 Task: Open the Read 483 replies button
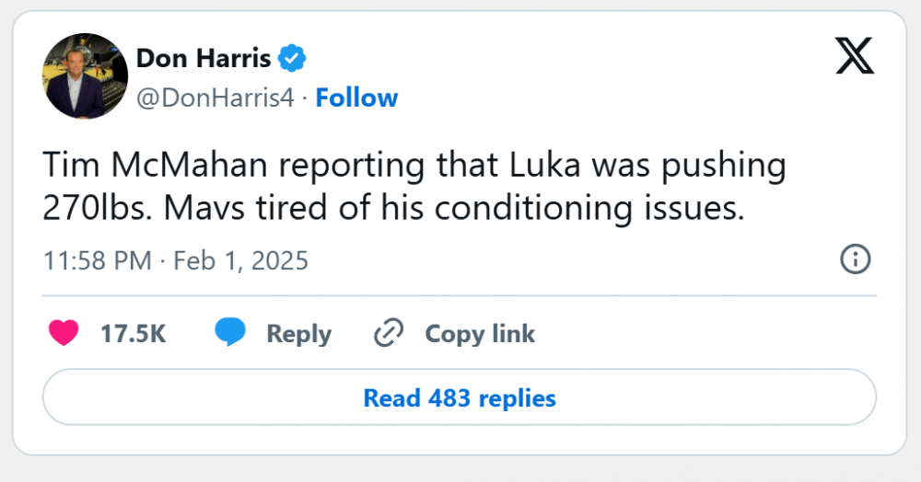point(460,397)
